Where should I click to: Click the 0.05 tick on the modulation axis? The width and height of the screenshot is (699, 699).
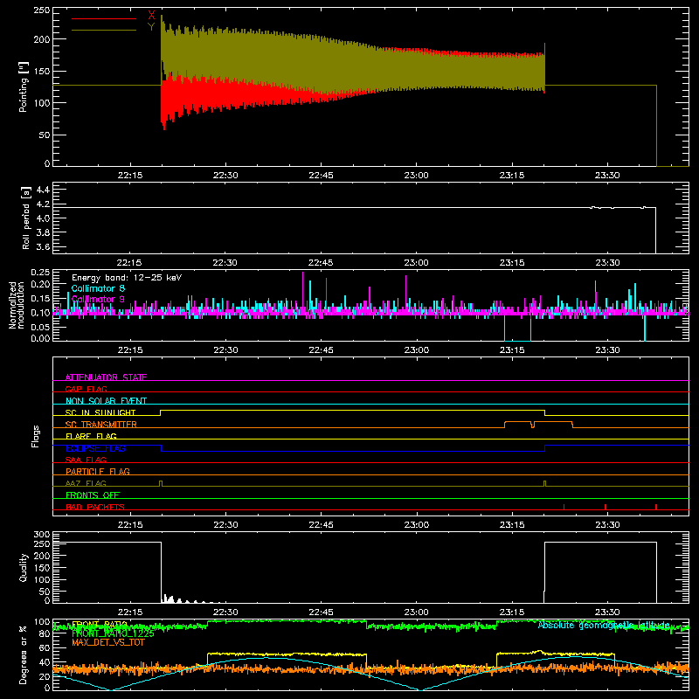pyautogui.click(x=40, y=327)
